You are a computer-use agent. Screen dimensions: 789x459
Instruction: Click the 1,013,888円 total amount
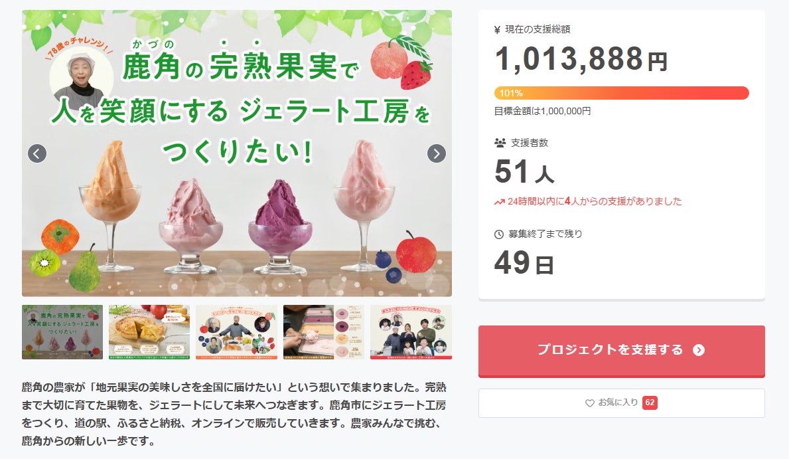(581, 60)
